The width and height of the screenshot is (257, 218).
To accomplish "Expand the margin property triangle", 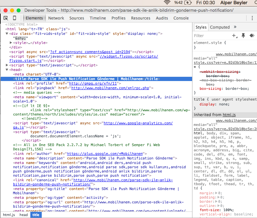I will [216, 193].
